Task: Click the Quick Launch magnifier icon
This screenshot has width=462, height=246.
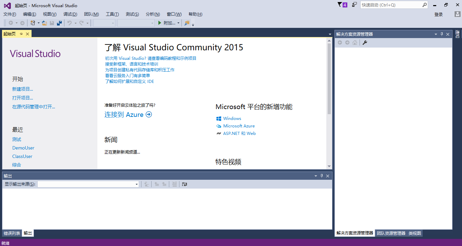Action: [424, 5]
